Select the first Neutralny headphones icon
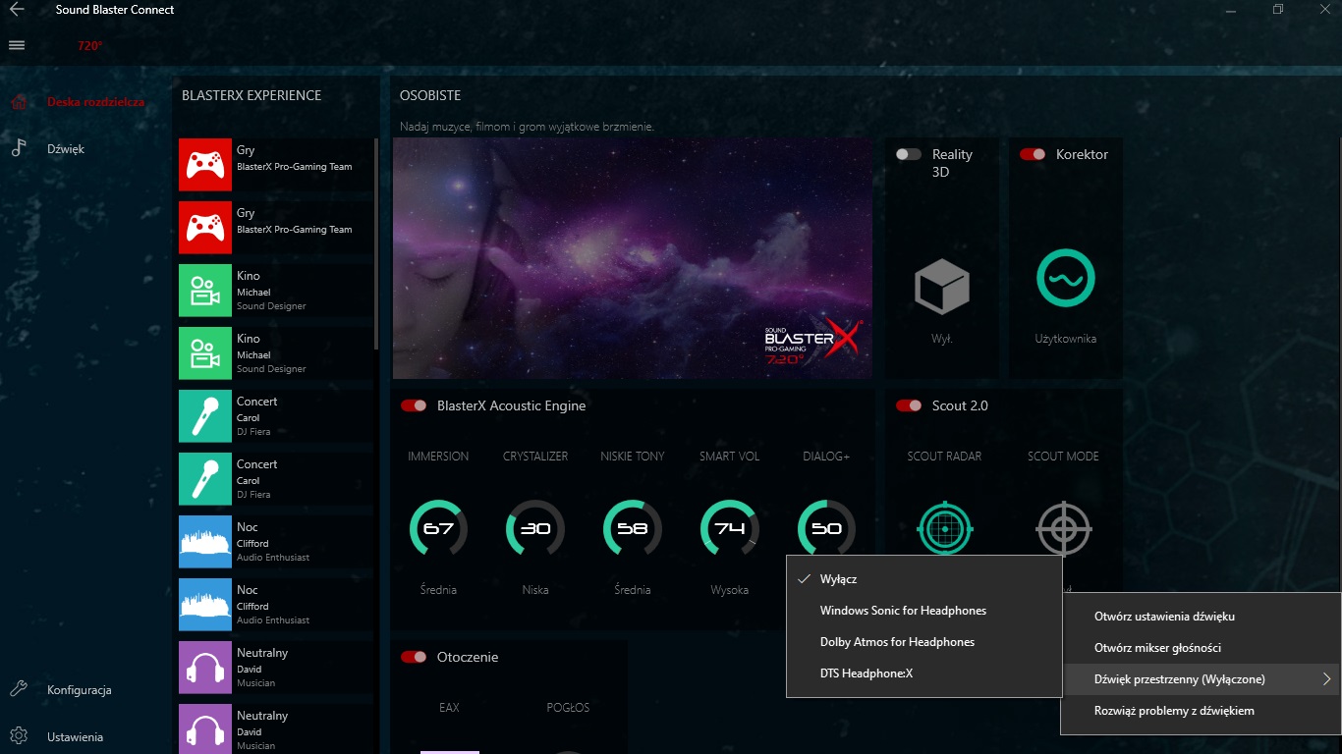 (205, 668)
